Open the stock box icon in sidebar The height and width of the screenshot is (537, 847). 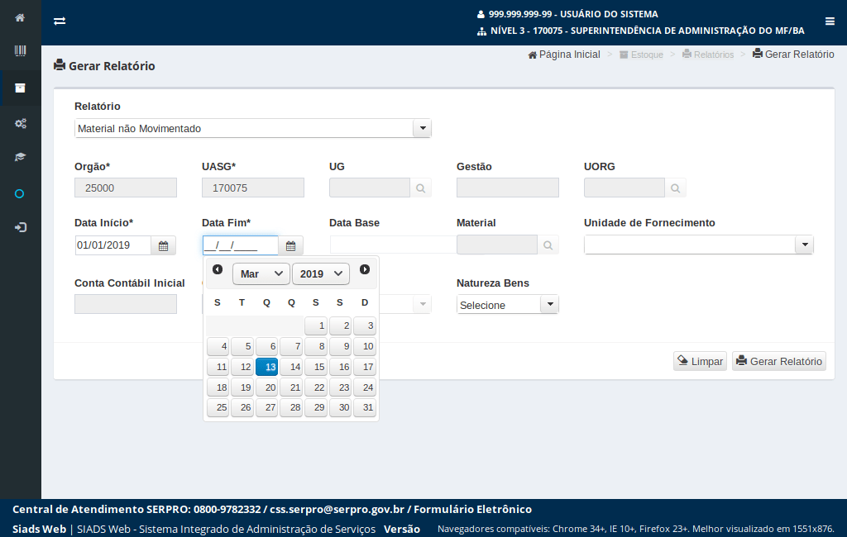(x=20, y=88)
